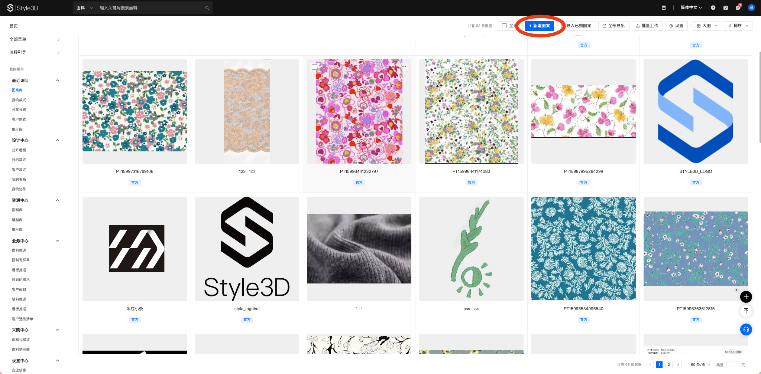Open the STYLE3D_LOGO pattern thumbnail
Viewport: 761px width, 374px height.
pos(696,111)
